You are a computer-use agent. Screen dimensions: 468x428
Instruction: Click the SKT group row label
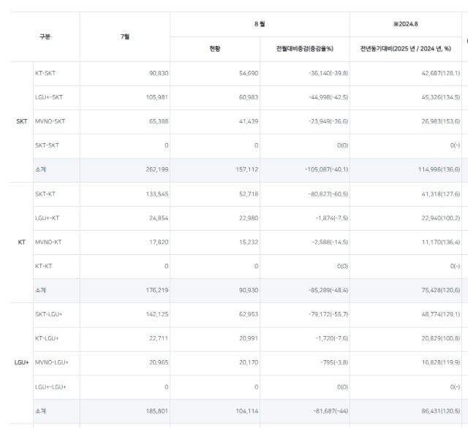(21, 121)
